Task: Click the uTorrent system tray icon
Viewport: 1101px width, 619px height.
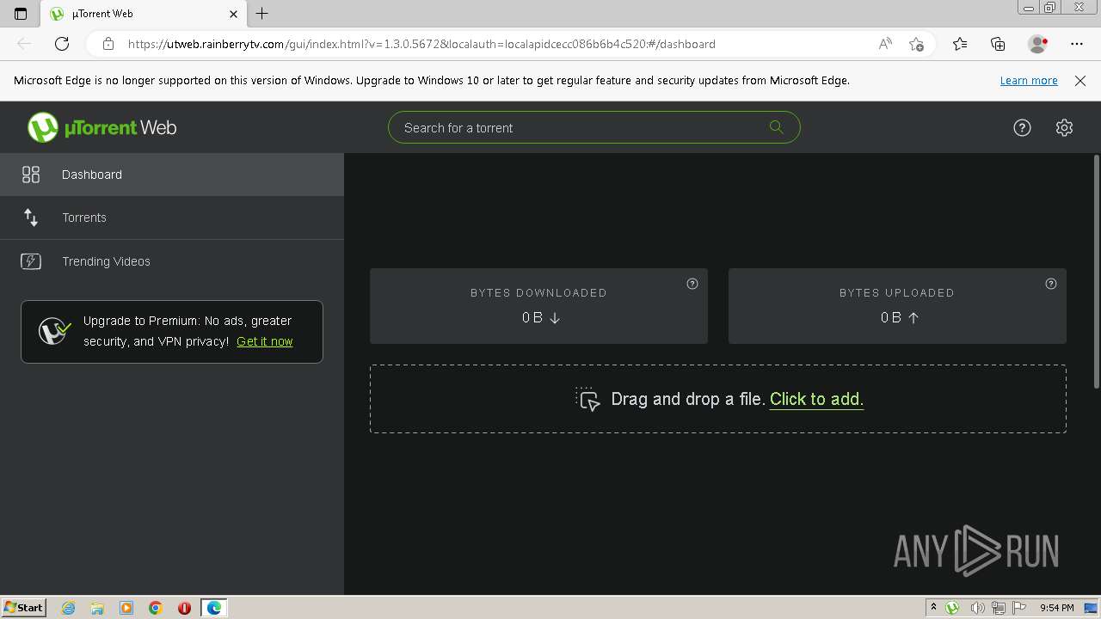Action: click(x=952, y=608)
